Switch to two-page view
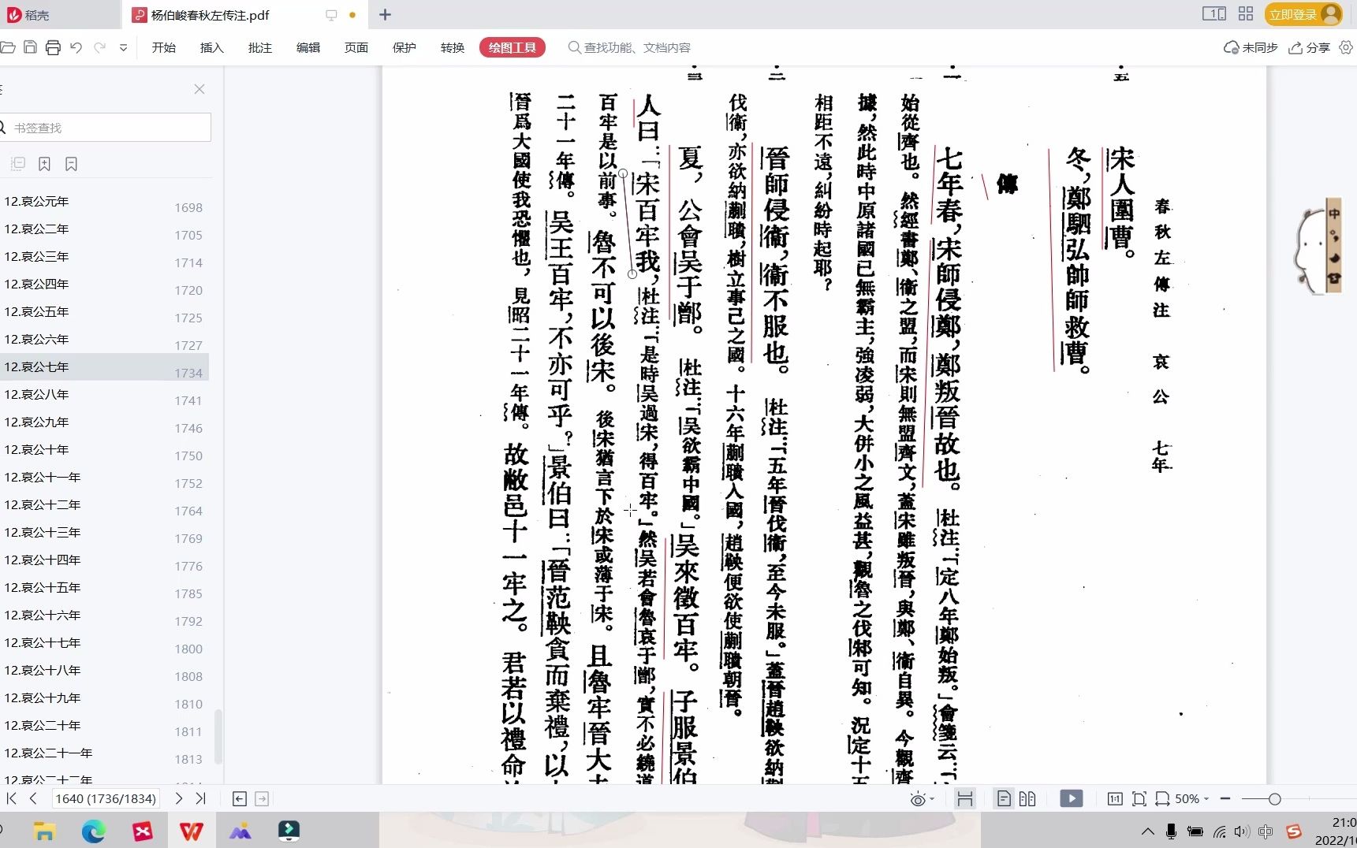Image resolution: width=1357 pixels, height=848 pixels. click(1027, 798)
